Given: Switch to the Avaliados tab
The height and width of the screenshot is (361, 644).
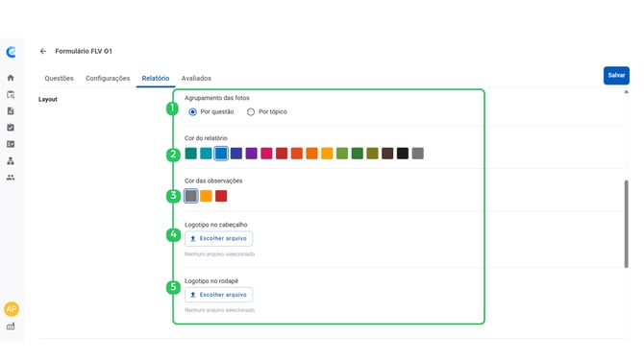Looking at the screenshot, I should [196, 78].
